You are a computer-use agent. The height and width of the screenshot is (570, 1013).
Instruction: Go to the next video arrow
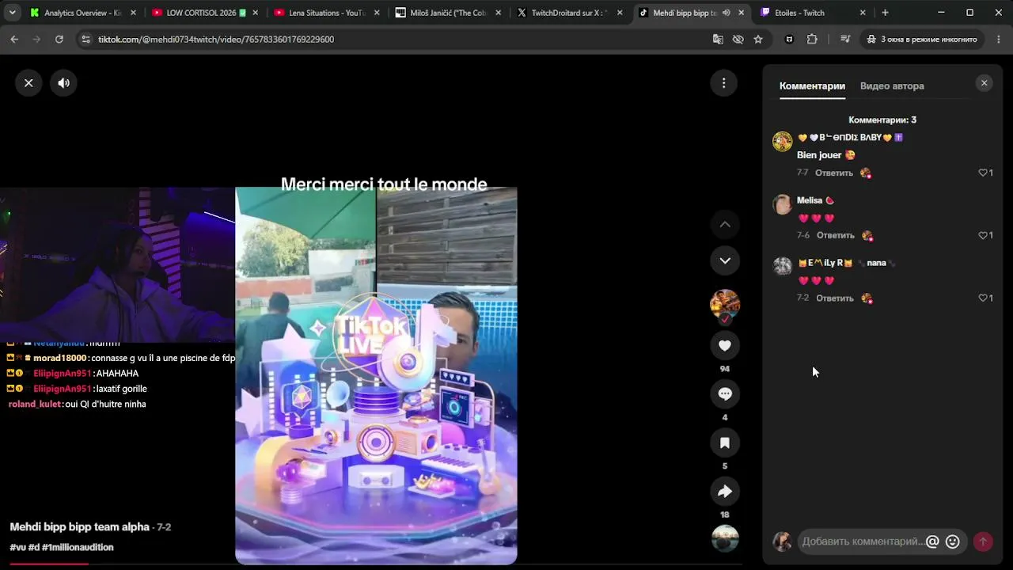coord(724,260)
